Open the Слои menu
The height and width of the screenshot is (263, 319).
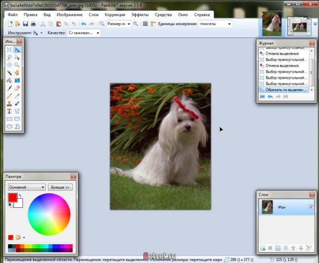pyautogui.click(x=94, y=15)
